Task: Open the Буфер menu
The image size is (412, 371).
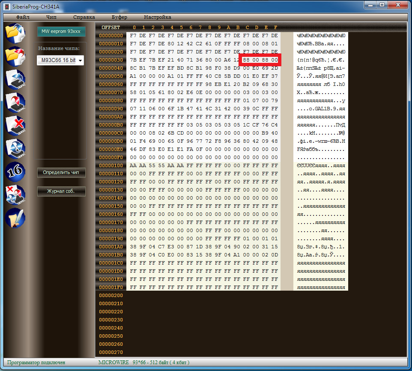Action: pos(119,17)
